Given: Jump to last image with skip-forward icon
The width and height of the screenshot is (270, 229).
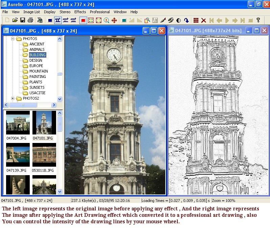Looking at the screenshot, I should pyautogui.click(x=243, y=20).
